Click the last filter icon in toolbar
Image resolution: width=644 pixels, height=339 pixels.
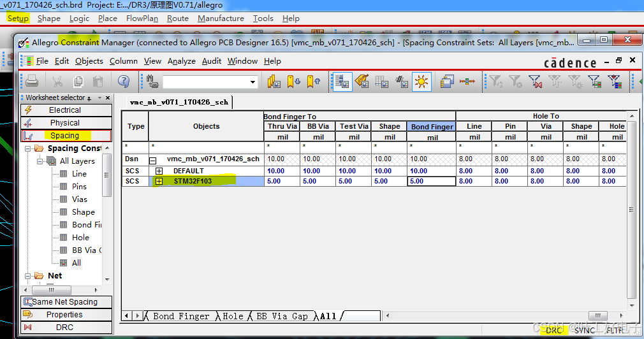coord(615,82)
